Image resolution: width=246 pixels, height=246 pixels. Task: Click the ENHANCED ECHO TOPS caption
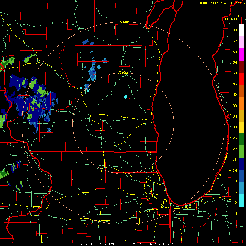pyautogui.click(x=96, y=244)
